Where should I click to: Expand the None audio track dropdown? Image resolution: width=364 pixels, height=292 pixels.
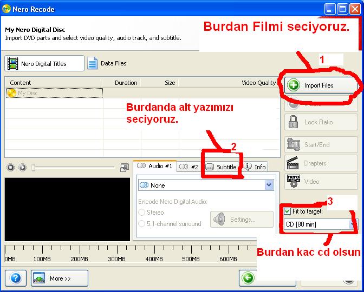pyautogui.click(x=206, y=185)
